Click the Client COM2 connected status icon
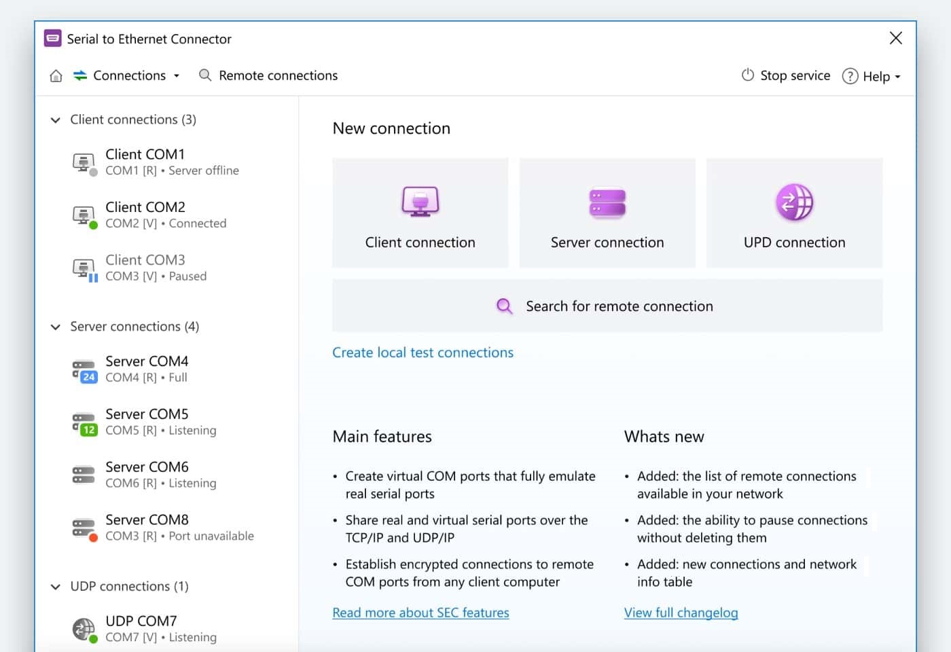 click(84, 216)
